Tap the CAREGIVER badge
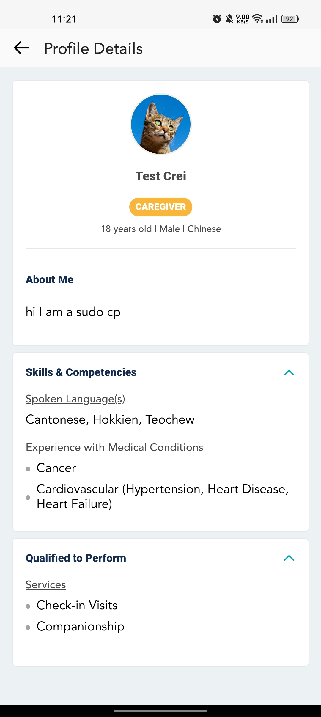Viewport: 321px width, 717px height. click(x=161, y=207)
